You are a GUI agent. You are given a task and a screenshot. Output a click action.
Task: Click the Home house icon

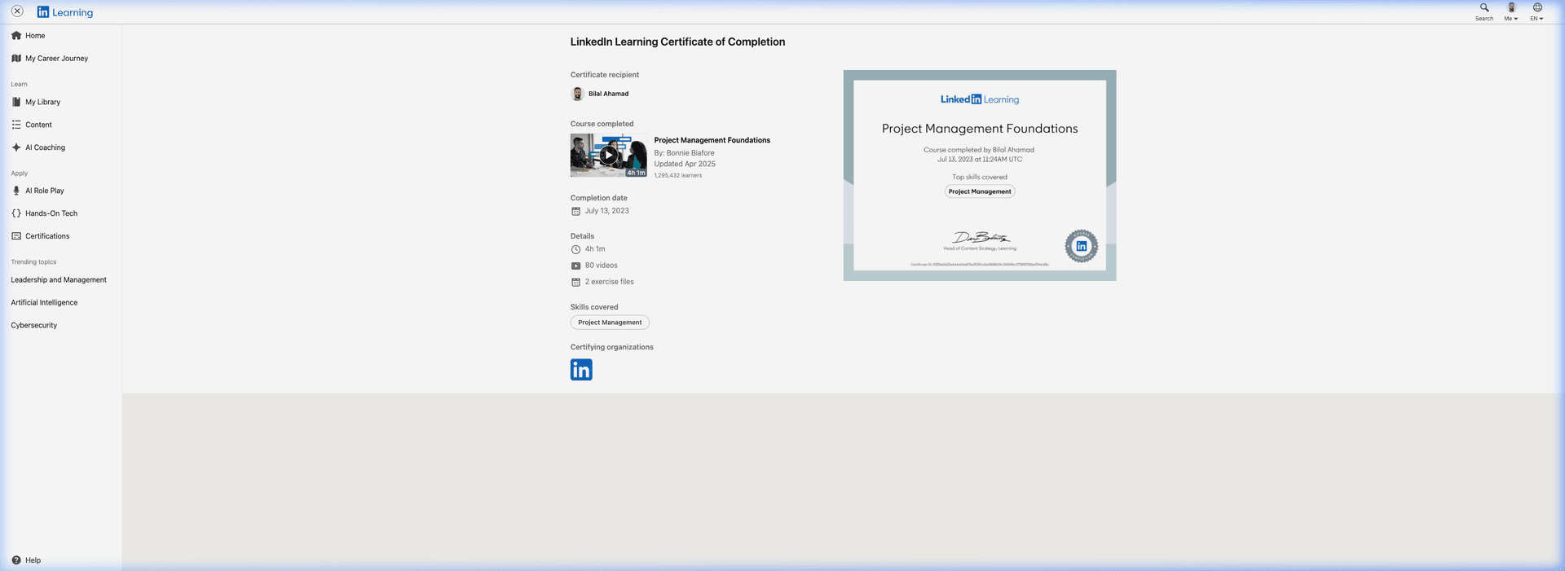[16, 36]
